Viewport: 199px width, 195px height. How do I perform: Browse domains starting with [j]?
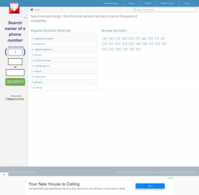[x=163, y=38]
